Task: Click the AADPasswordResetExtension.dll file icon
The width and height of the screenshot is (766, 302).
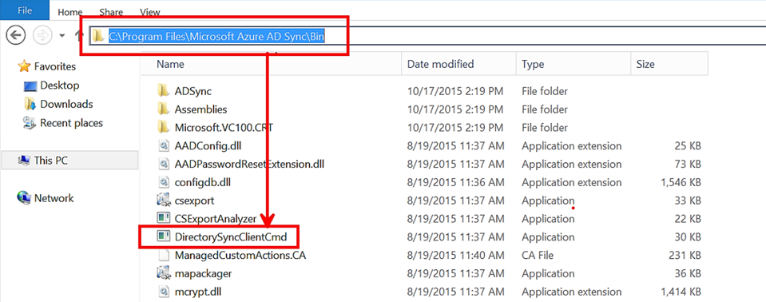Action: click(x=163, y=165)
